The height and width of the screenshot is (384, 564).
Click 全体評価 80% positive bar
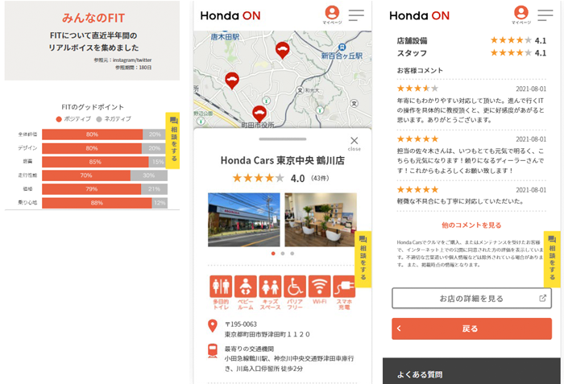coord(92,134)
